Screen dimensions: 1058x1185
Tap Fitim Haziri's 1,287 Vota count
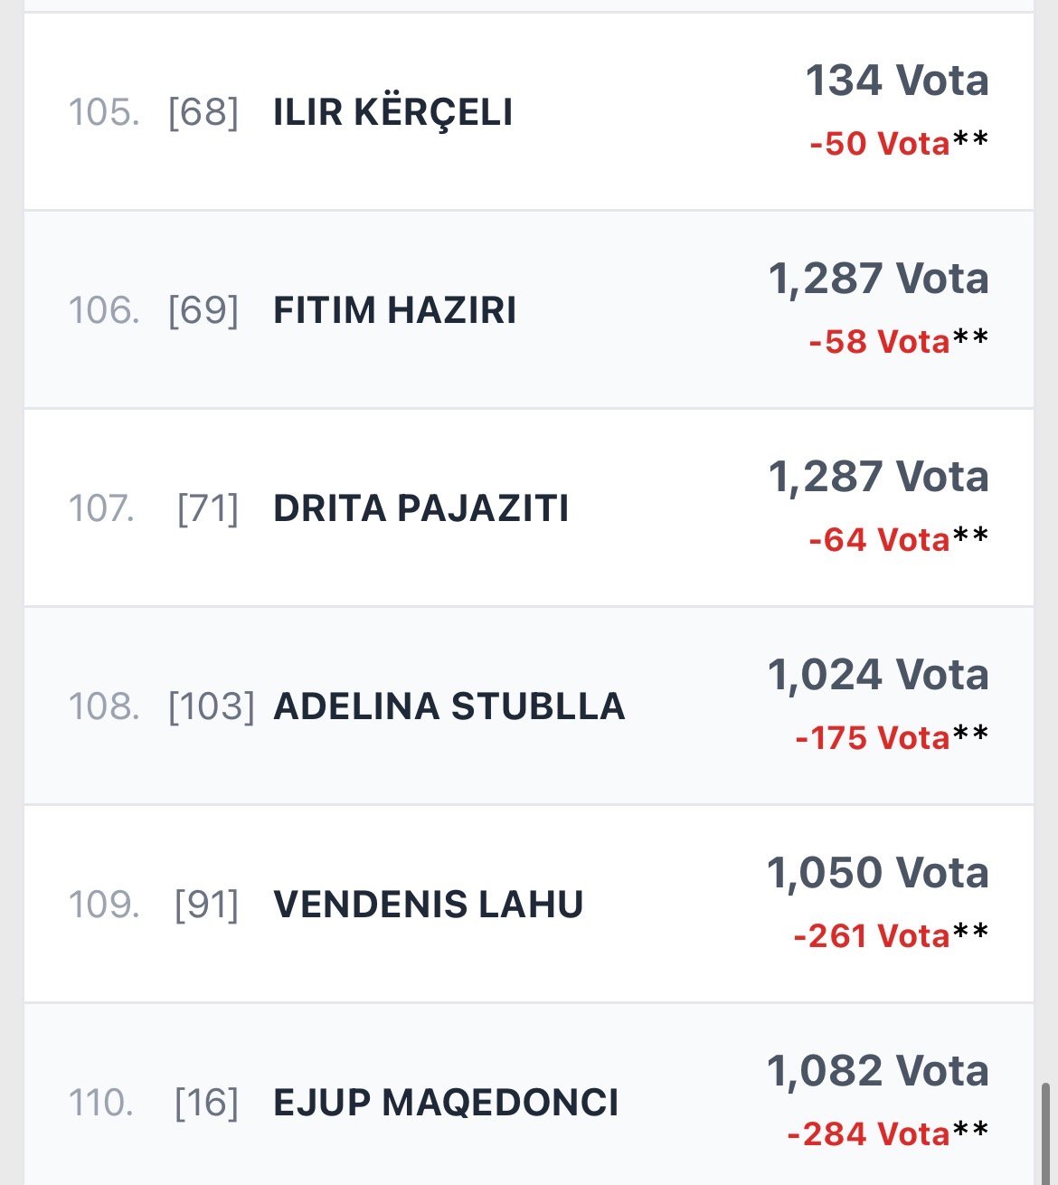pos(878,279)
